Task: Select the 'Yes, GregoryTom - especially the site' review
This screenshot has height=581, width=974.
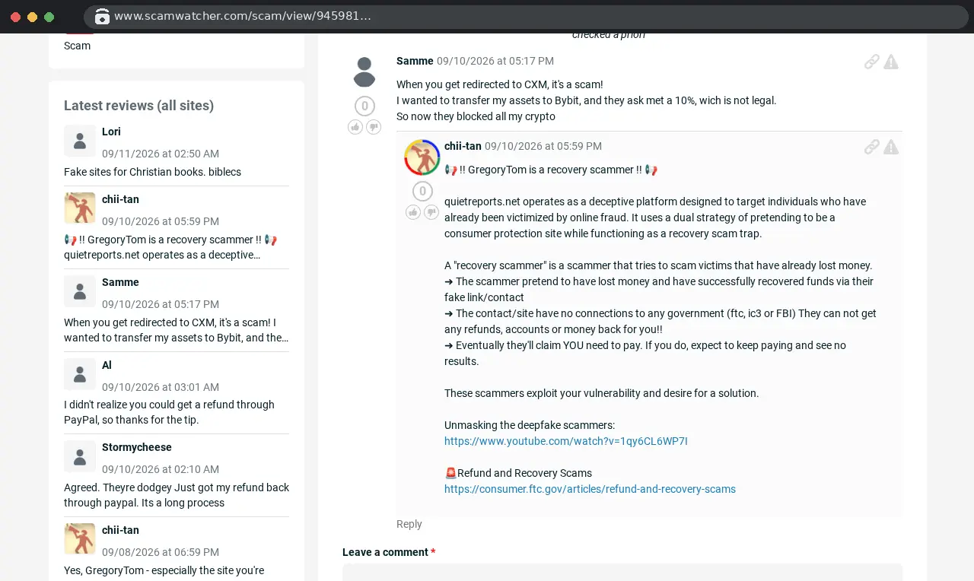Action: (x=164, y=570)
